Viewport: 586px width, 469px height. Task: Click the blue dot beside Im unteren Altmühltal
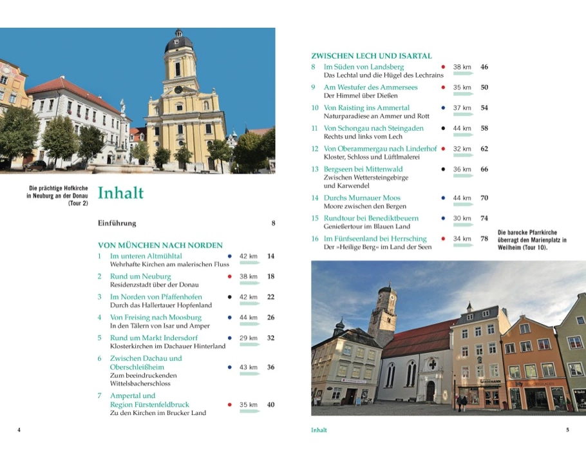(229, 256)
